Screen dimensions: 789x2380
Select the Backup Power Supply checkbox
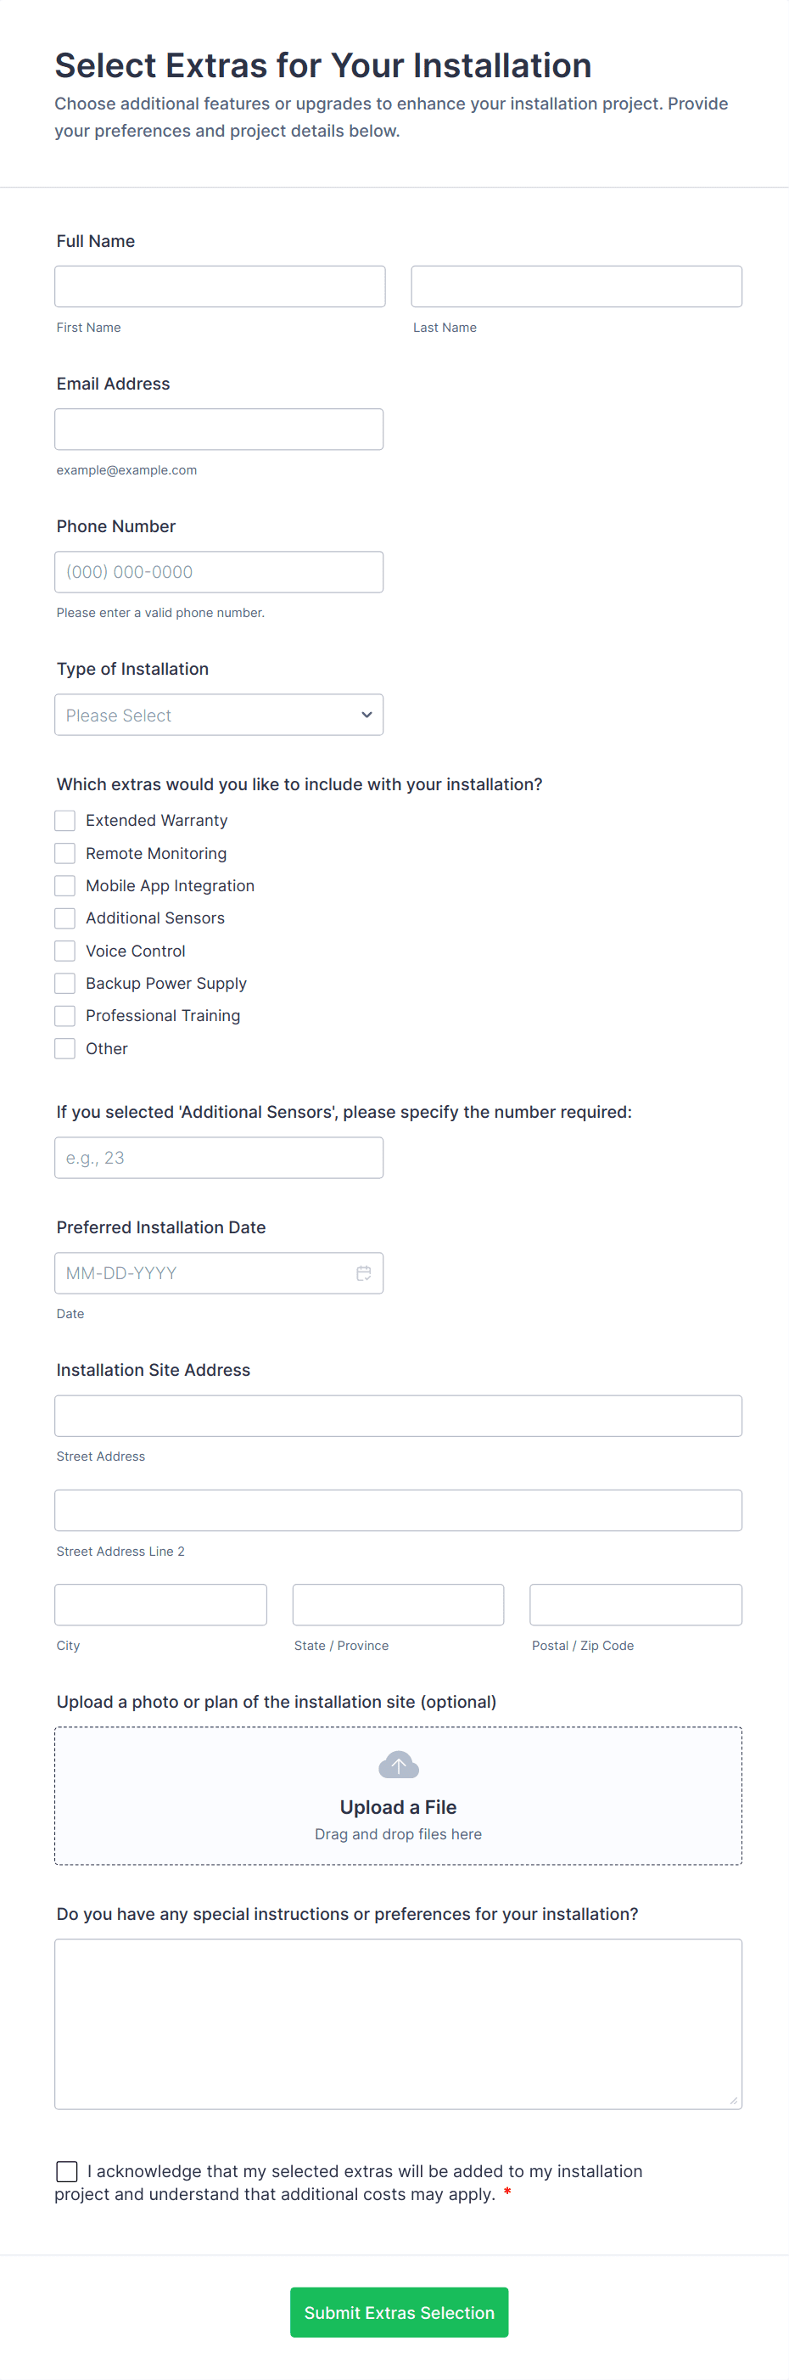[x=64, y=983]
